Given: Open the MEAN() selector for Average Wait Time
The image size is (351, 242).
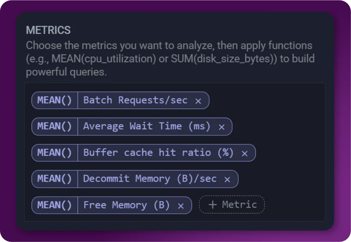Looking at the screenshot, I should pos(54,127).
